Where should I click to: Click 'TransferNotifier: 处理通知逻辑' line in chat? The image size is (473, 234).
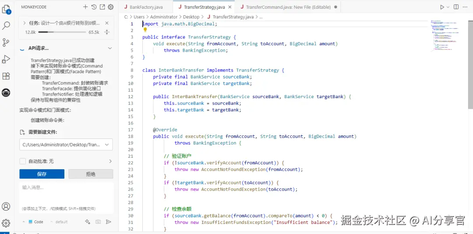point(72,94)
